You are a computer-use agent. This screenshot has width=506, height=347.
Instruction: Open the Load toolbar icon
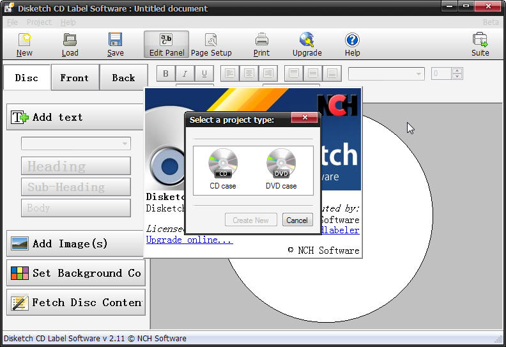click(70, 44)
